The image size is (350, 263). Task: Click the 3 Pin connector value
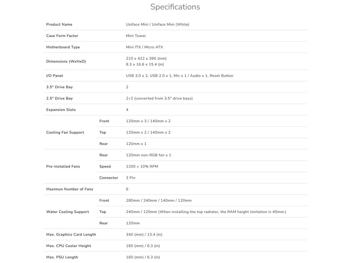click(x=131, y=178)
